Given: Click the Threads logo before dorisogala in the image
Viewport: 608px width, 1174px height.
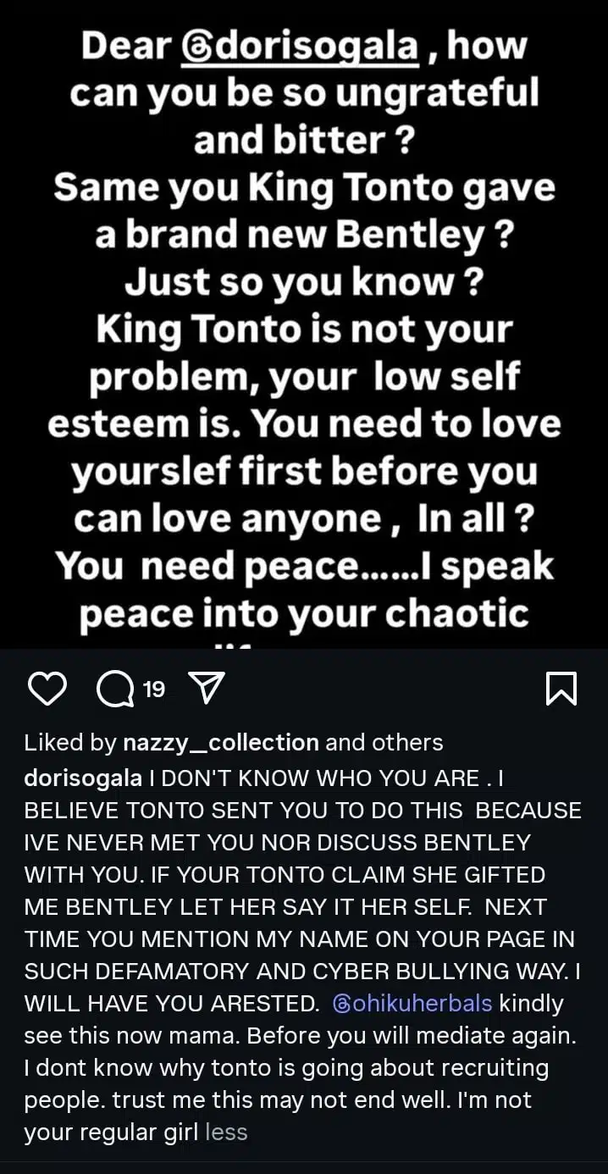Looking at the screenshot, I should click(x=195, y=47).
